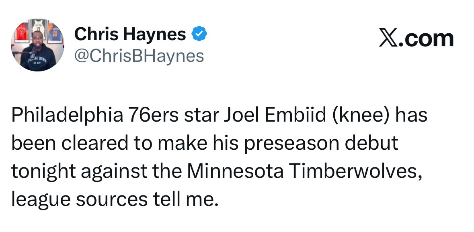Click the ".com" text of the watermark

(426, 39)
